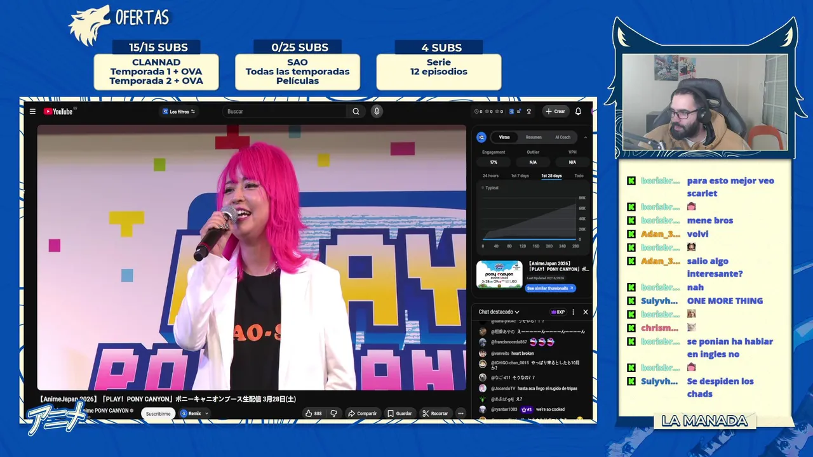Click the SAO offer card

(x=297, y=72)
